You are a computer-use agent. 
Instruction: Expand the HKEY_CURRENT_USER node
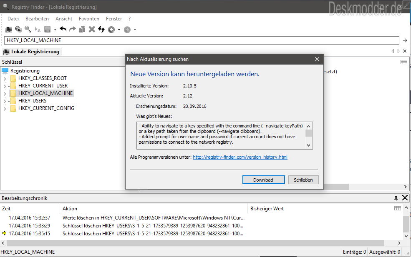click(x=5, y=86)
